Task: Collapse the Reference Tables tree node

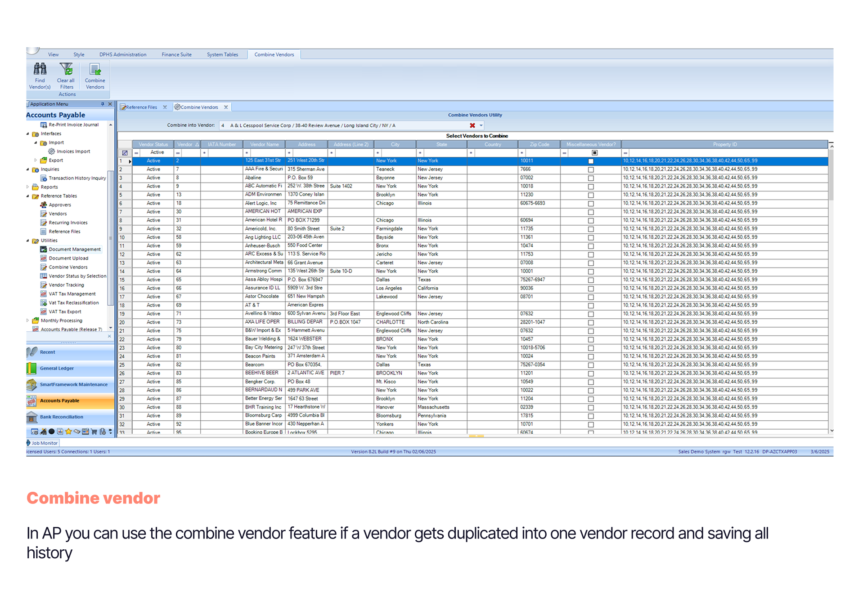Action: [28, 196]
